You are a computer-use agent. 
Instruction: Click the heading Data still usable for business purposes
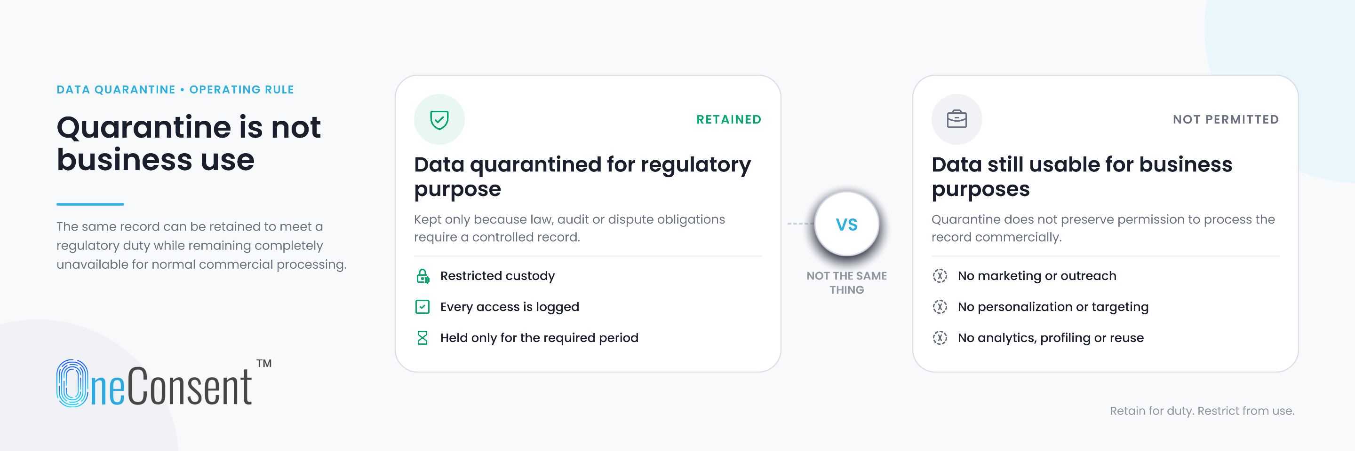(1082, 177)
